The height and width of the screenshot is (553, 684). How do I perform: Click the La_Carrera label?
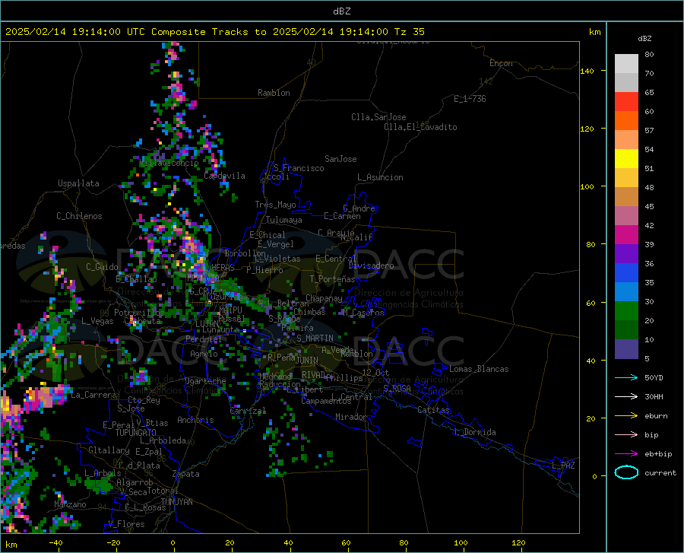(93, 395)
